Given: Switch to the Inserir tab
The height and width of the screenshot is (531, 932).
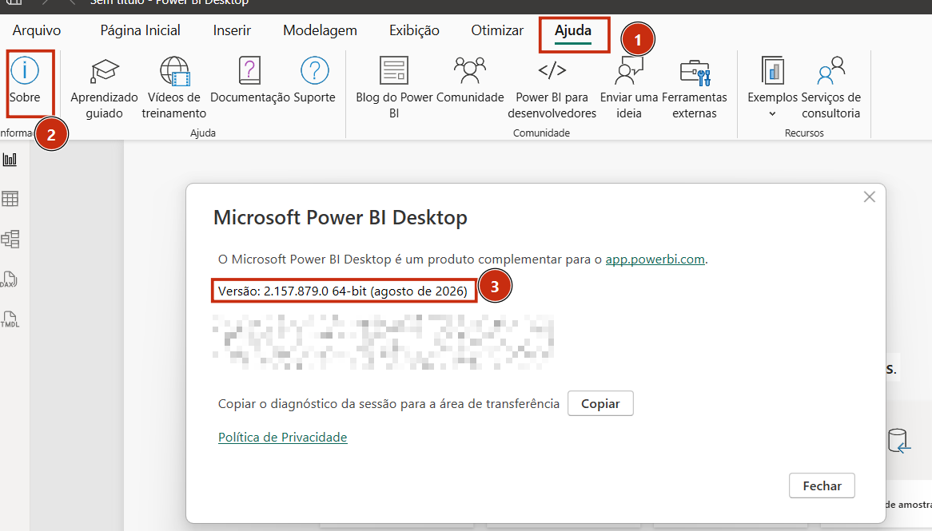Looking at the screenshot, I should coord(232,30).
